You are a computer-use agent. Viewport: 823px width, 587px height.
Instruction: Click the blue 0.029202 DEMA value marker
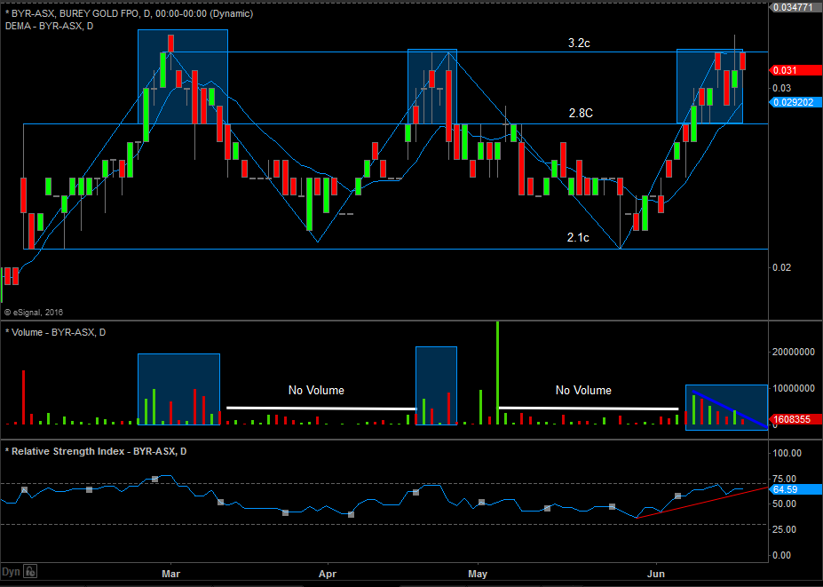(x=795, y=102)
